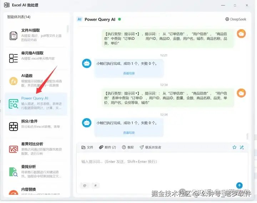Click the star favorite icon
The image size is (257, 203).
[235, 147]
